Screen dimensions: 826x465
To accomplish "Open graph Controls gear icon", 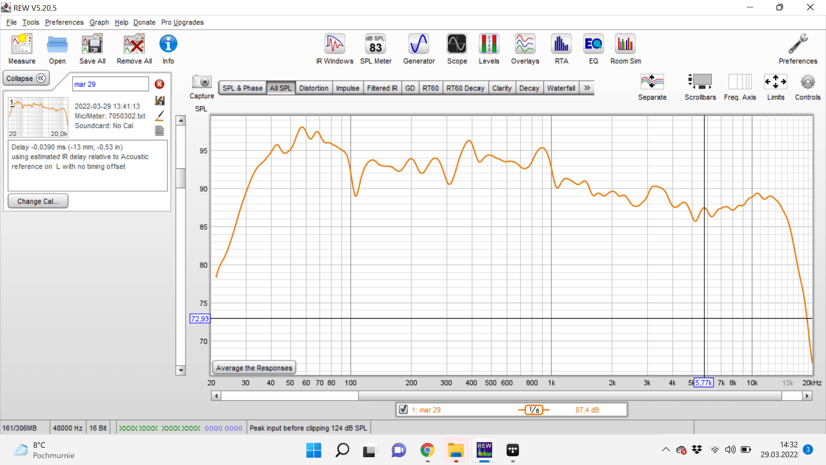I will click(808, 82).
